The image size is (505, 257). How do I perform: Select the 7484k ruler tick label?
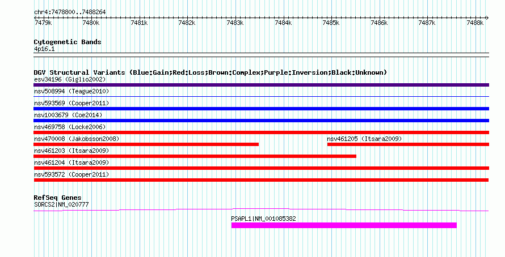283,23
